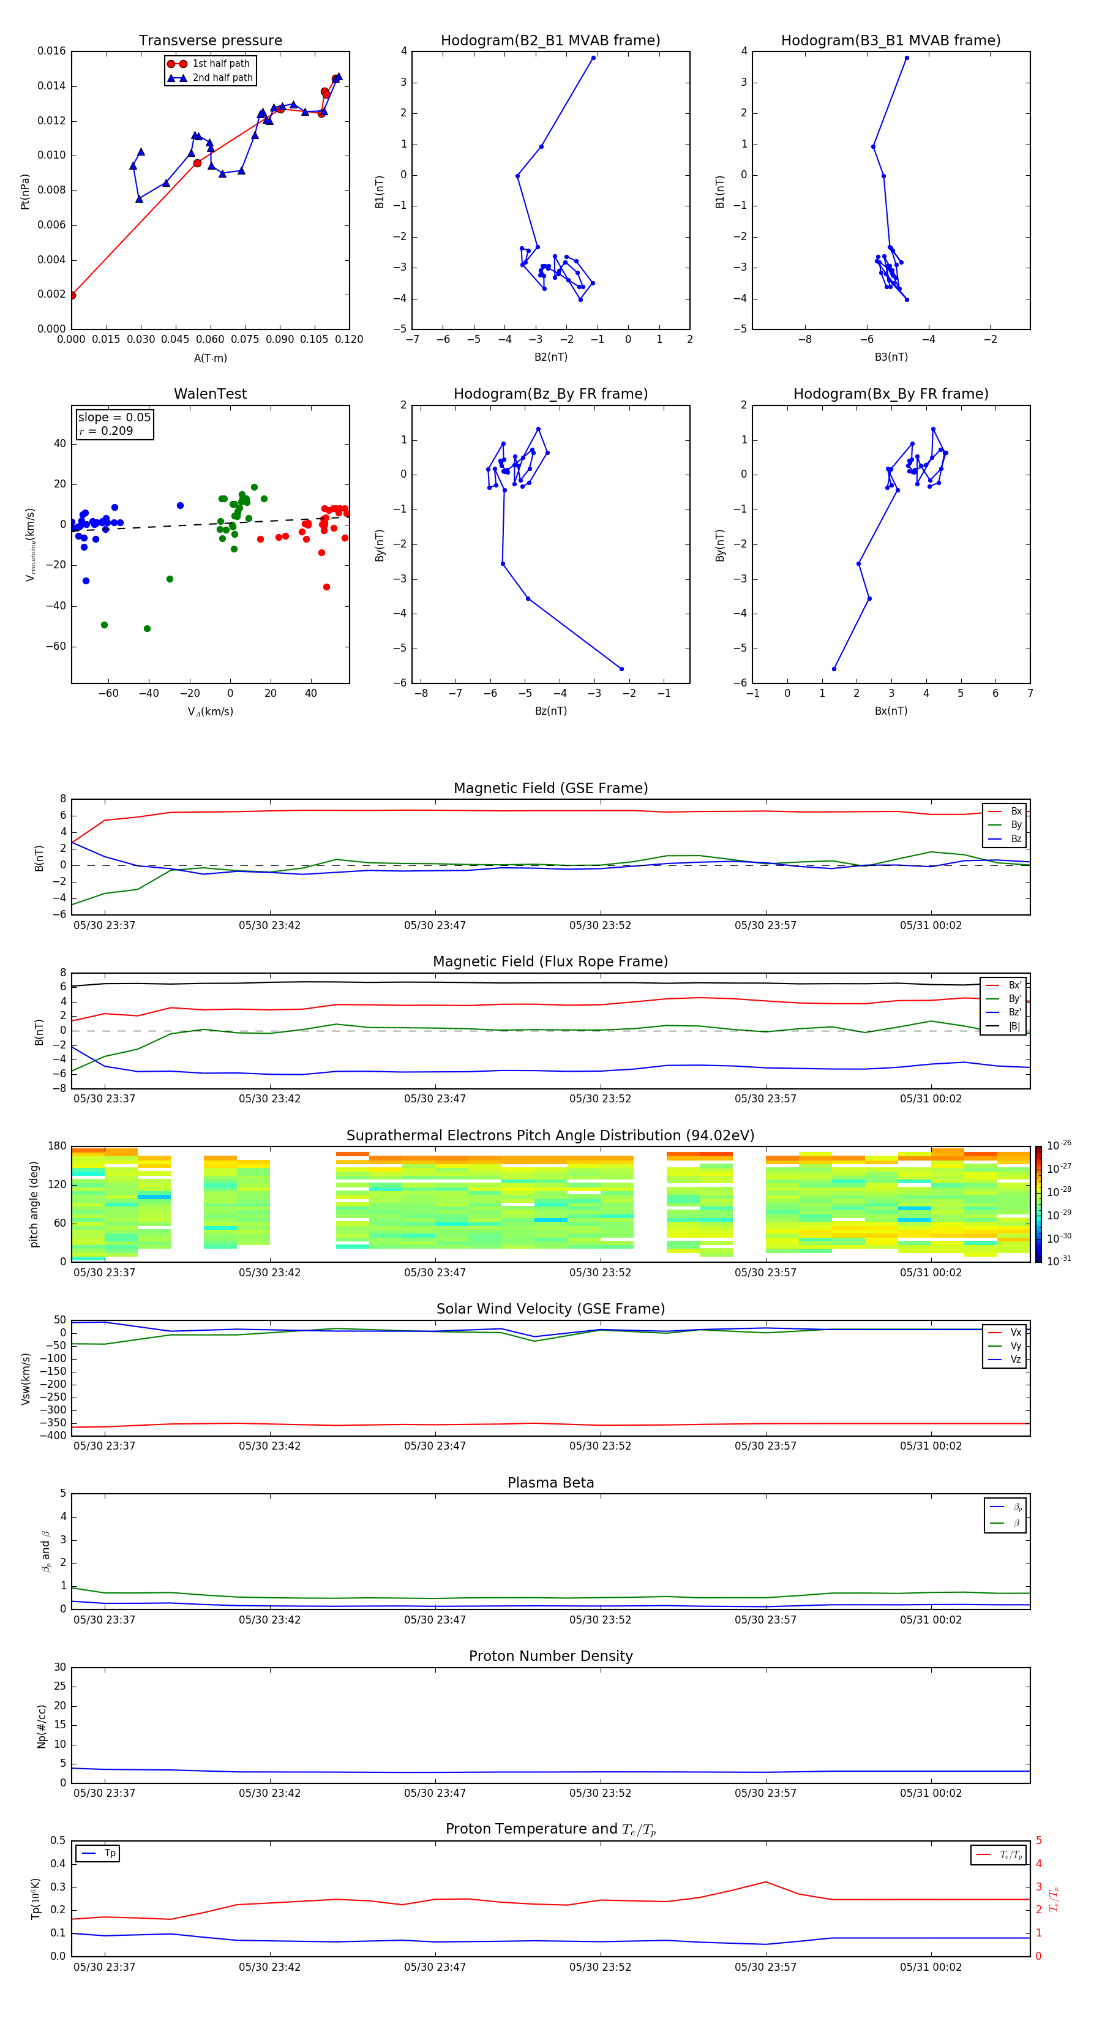
Task: Click the topmost data point in B2_B1 hodogram
Action: pyautogui.click(x=593, y=58)
